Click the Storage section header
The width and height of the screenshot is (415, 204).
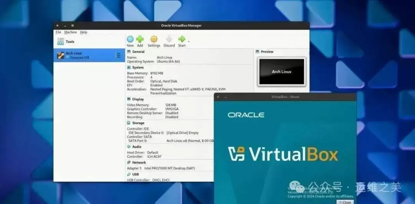click(138, 123)
